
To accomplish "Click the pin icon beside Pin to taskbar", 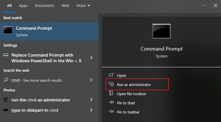I will tap(111, 111).
